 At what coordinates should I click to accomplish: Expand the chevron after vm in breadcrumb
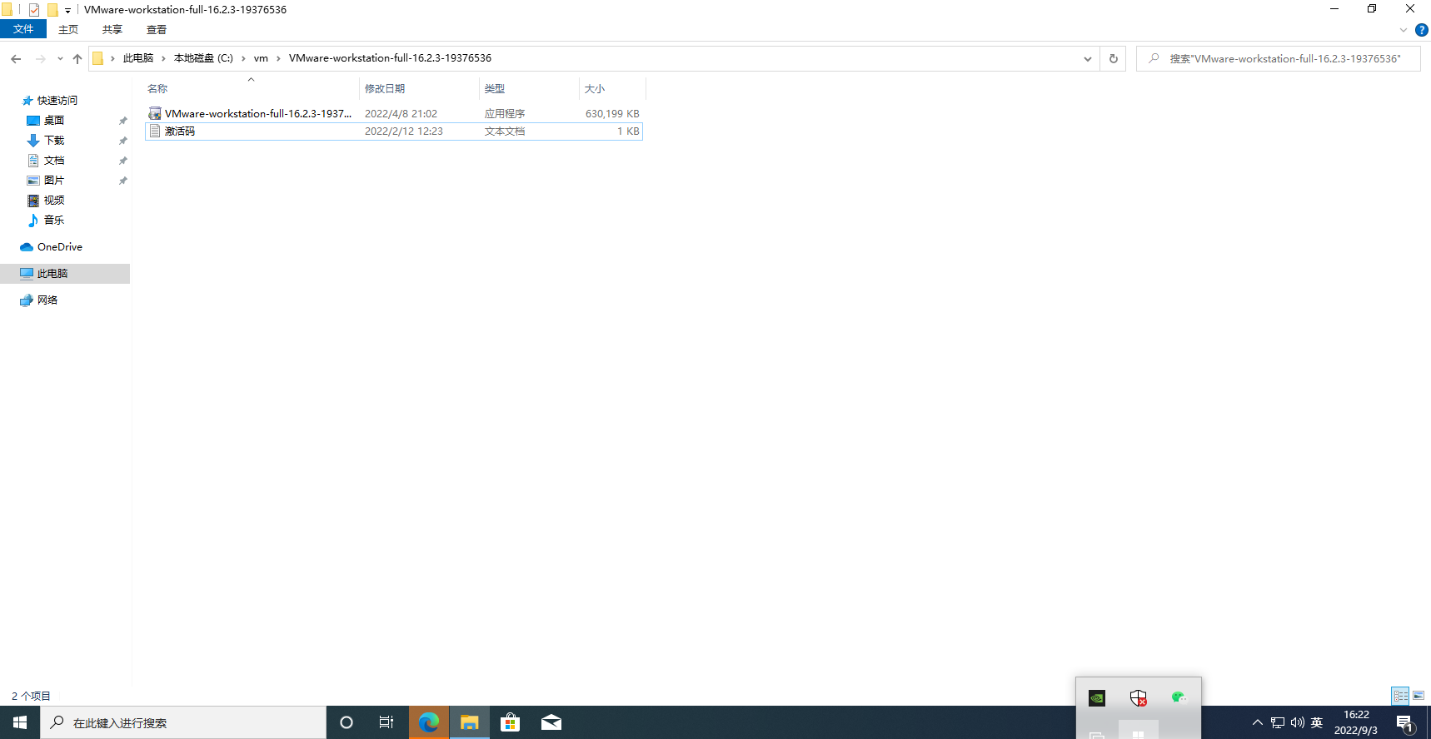(278, 58)
